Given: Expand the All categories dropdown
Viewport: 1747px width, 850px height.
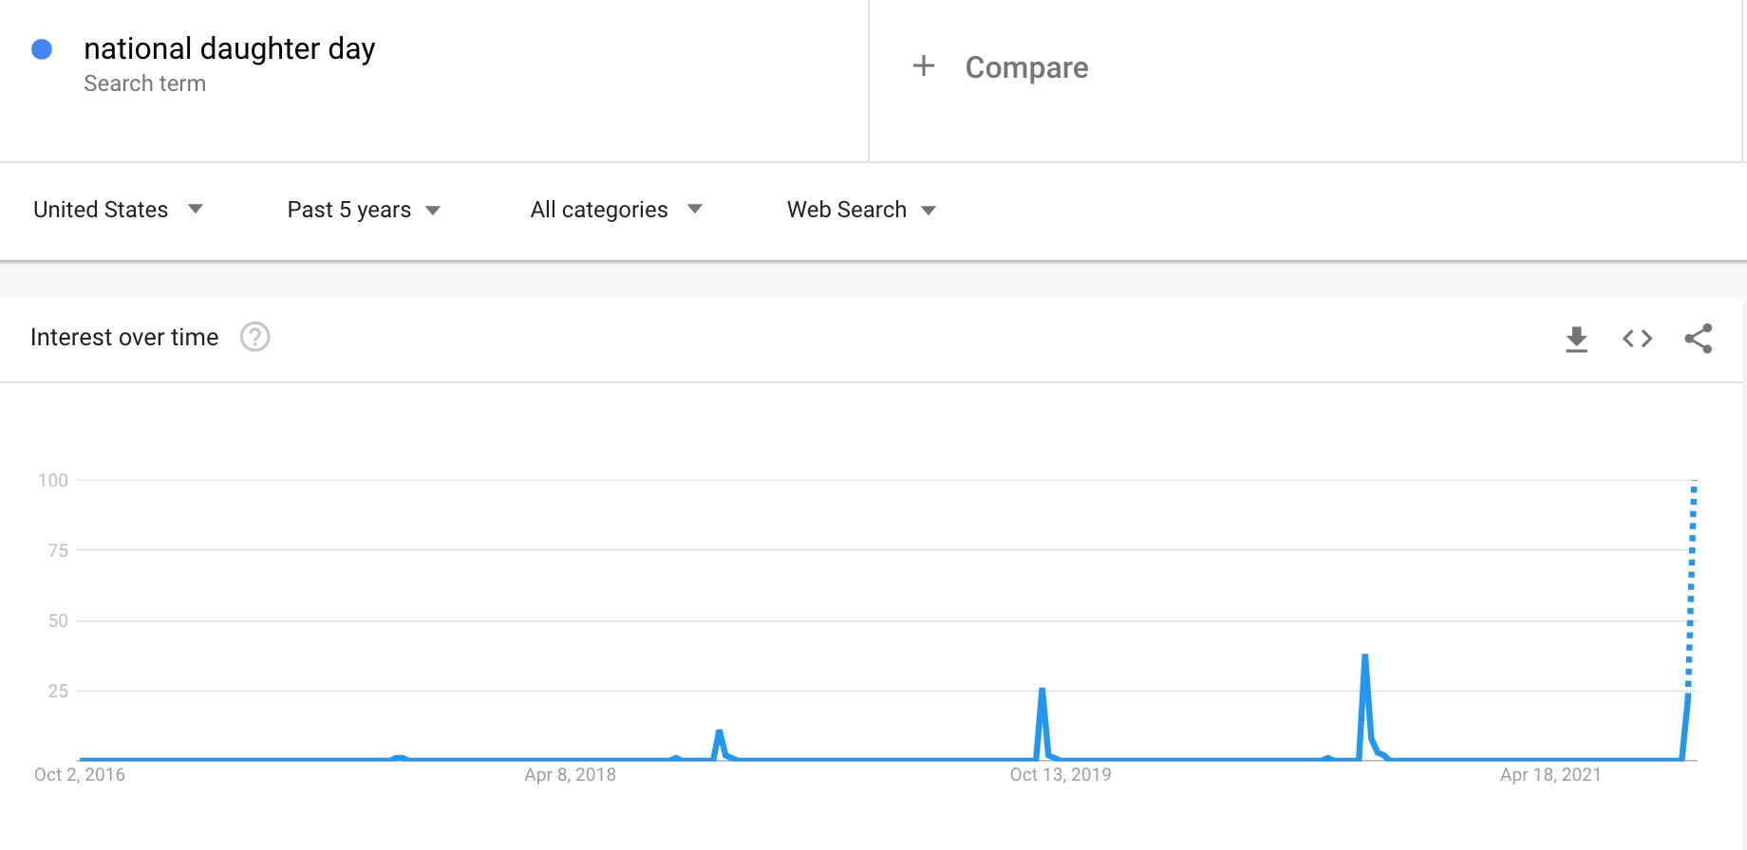Looking at the screenshot, I should [x=616, y=210].
